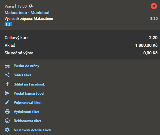The image size is (160, 135).
Task: Click the printer icon
Action: pos(7,111)
